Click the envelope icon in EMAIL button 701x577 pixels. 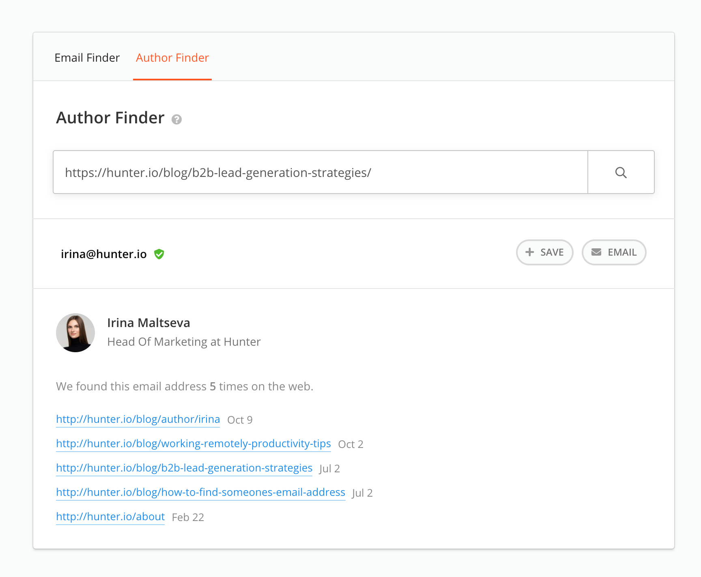click(596, 252)
